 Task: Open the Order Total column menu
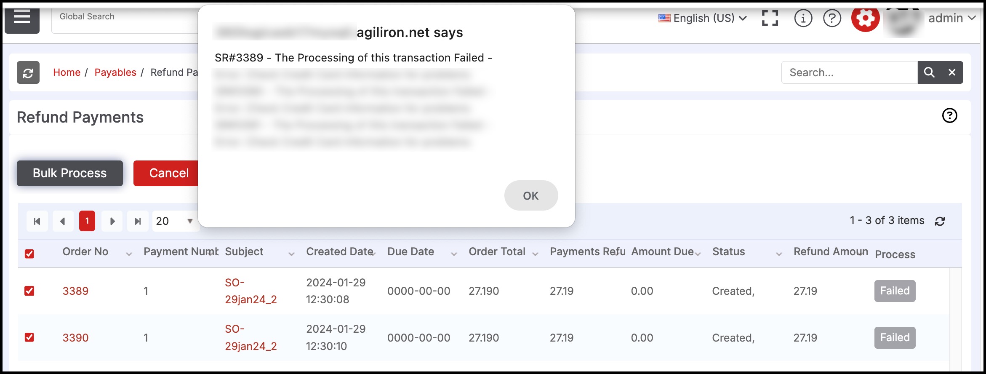click(x=535, y=254)
